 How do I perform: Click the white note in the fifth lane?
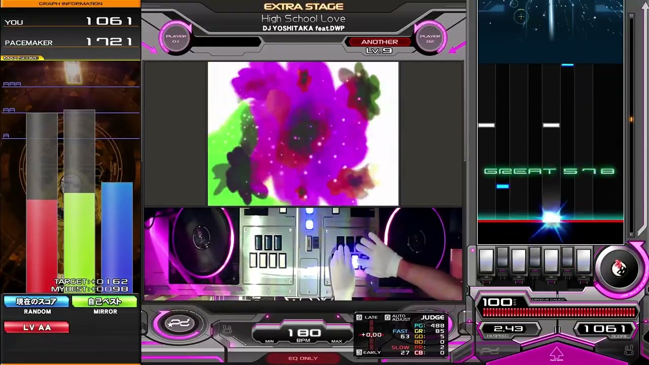click(x=551, y=125)
